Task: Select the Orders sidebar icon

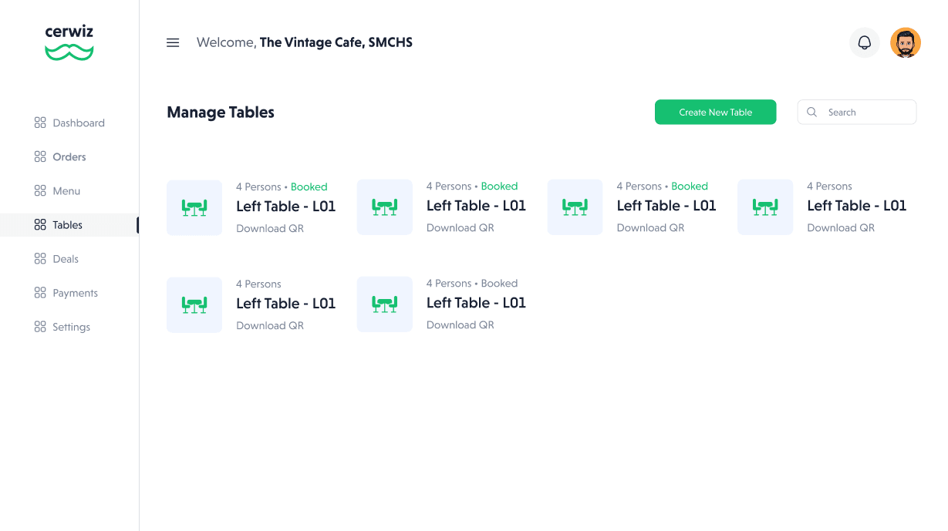Action: [40, 156]
